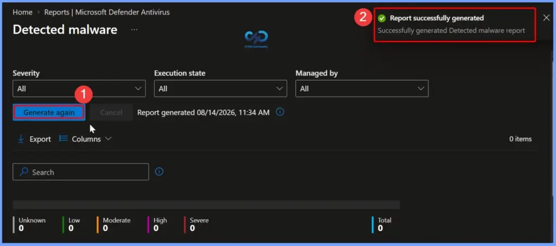
Task: Click the Columns list icon
Action: (64, 138)
